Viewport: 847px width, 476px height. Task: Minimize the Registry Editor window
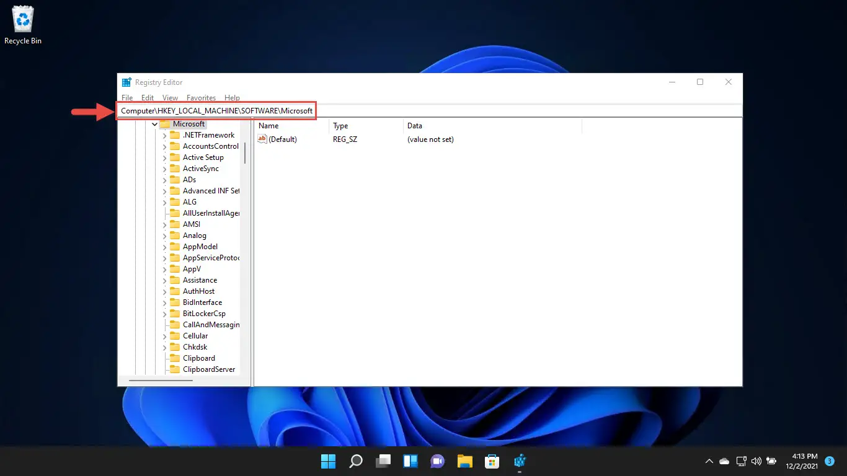[672, 82]
